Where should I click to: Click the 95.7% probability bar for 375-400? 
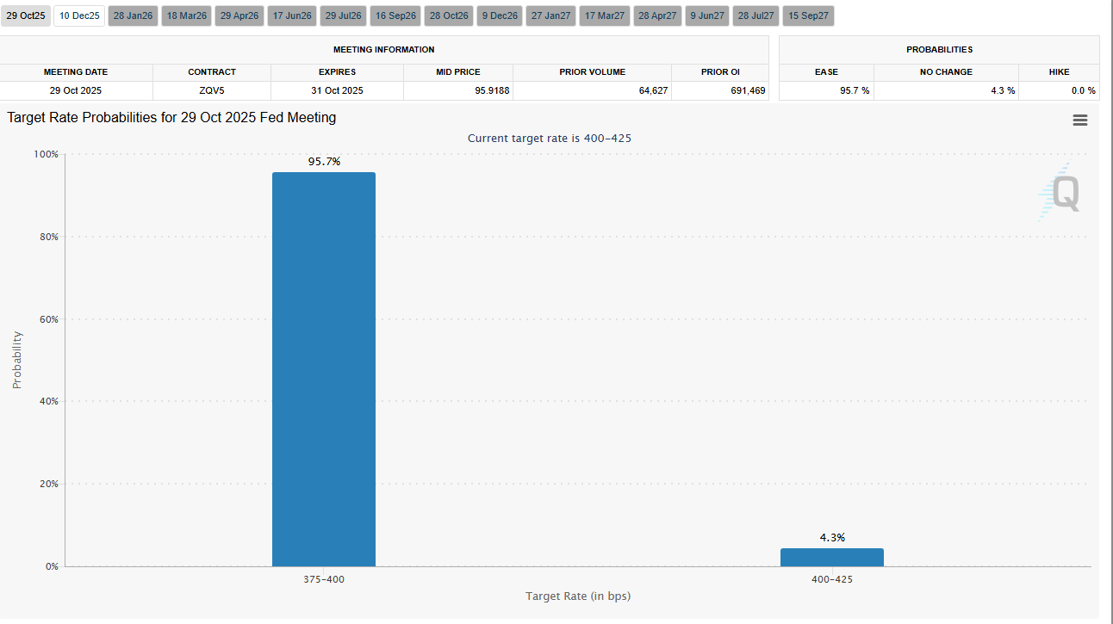(x=323, y=370)
